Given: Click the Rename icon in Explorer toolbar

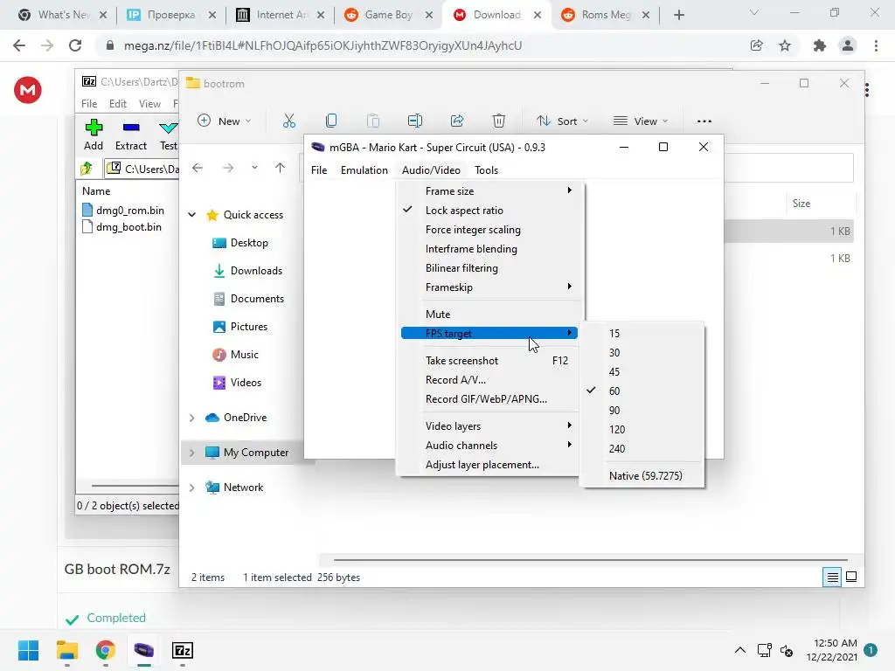Looking at the screenshot, I should click(415, 121).
